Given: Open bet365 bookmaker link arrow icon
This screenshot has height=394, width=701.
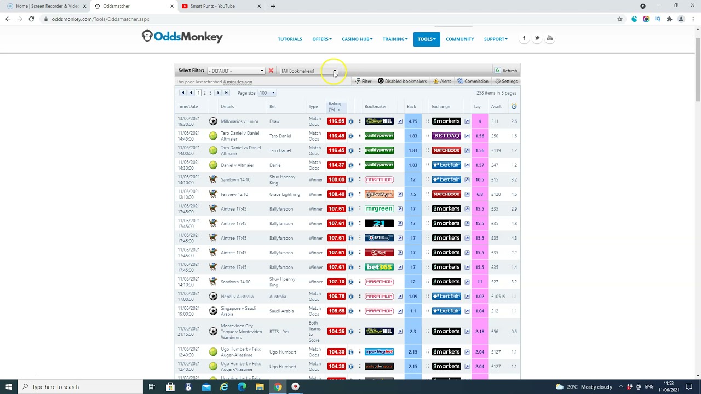Looking at the screenshot, I should click(400, 267).
